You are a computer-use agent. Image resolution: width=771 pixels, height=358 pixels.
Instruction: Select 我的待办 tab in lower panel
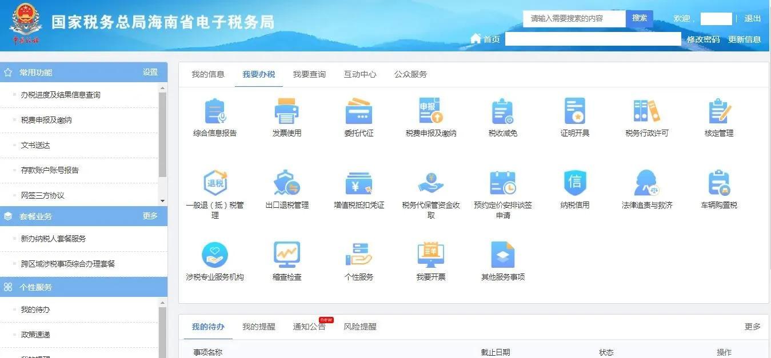208,327
